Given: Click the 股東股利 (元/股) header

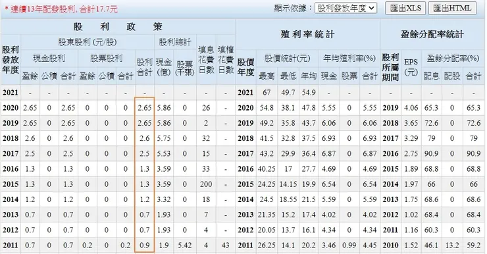Looking at the screenshot, I should click(88, 42).
